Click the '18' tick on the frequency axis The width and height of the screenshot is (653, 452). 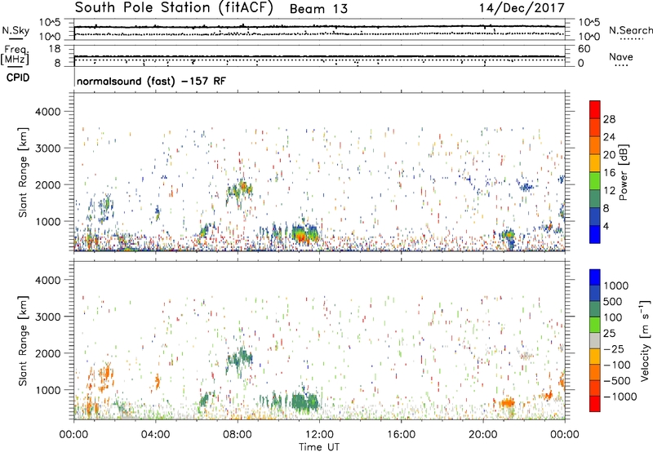(x=55, y=49)
